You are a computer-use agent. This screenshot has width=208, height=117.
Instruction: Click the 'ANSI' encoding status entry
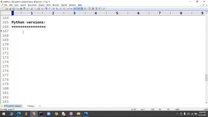click(177, 110)
